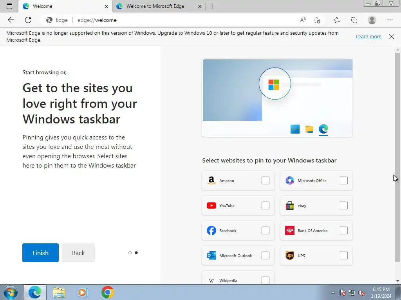This screenshot has width=401, height=300.
Task: Click the muted volume tray icon
Action: tap(361, 293)
